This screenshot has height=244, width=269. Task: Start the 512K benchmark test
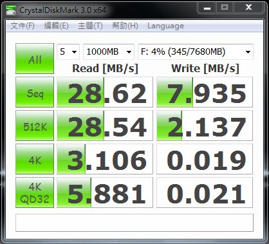click(x=35, y=126)
